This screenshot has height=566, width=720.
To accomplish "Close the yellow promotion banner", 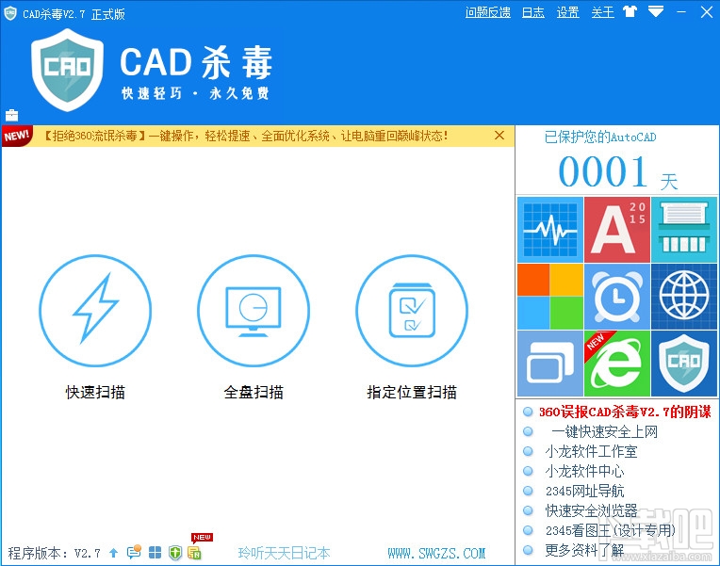I will pos(499,136).
